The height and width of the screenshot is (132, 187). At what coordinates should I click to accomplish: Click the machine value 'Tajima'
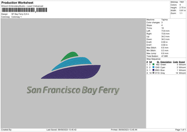[165, 20]
